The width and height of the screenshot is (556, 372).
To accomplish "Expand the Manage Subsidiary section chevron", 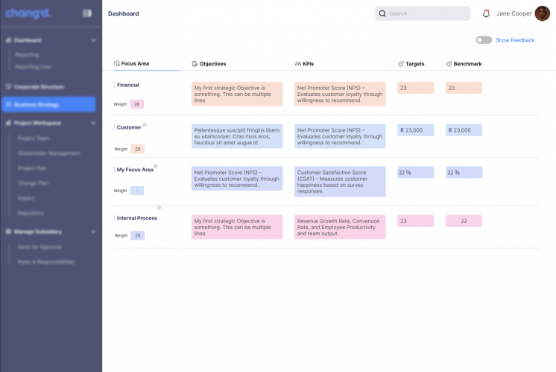I will [x=93, y=232].
